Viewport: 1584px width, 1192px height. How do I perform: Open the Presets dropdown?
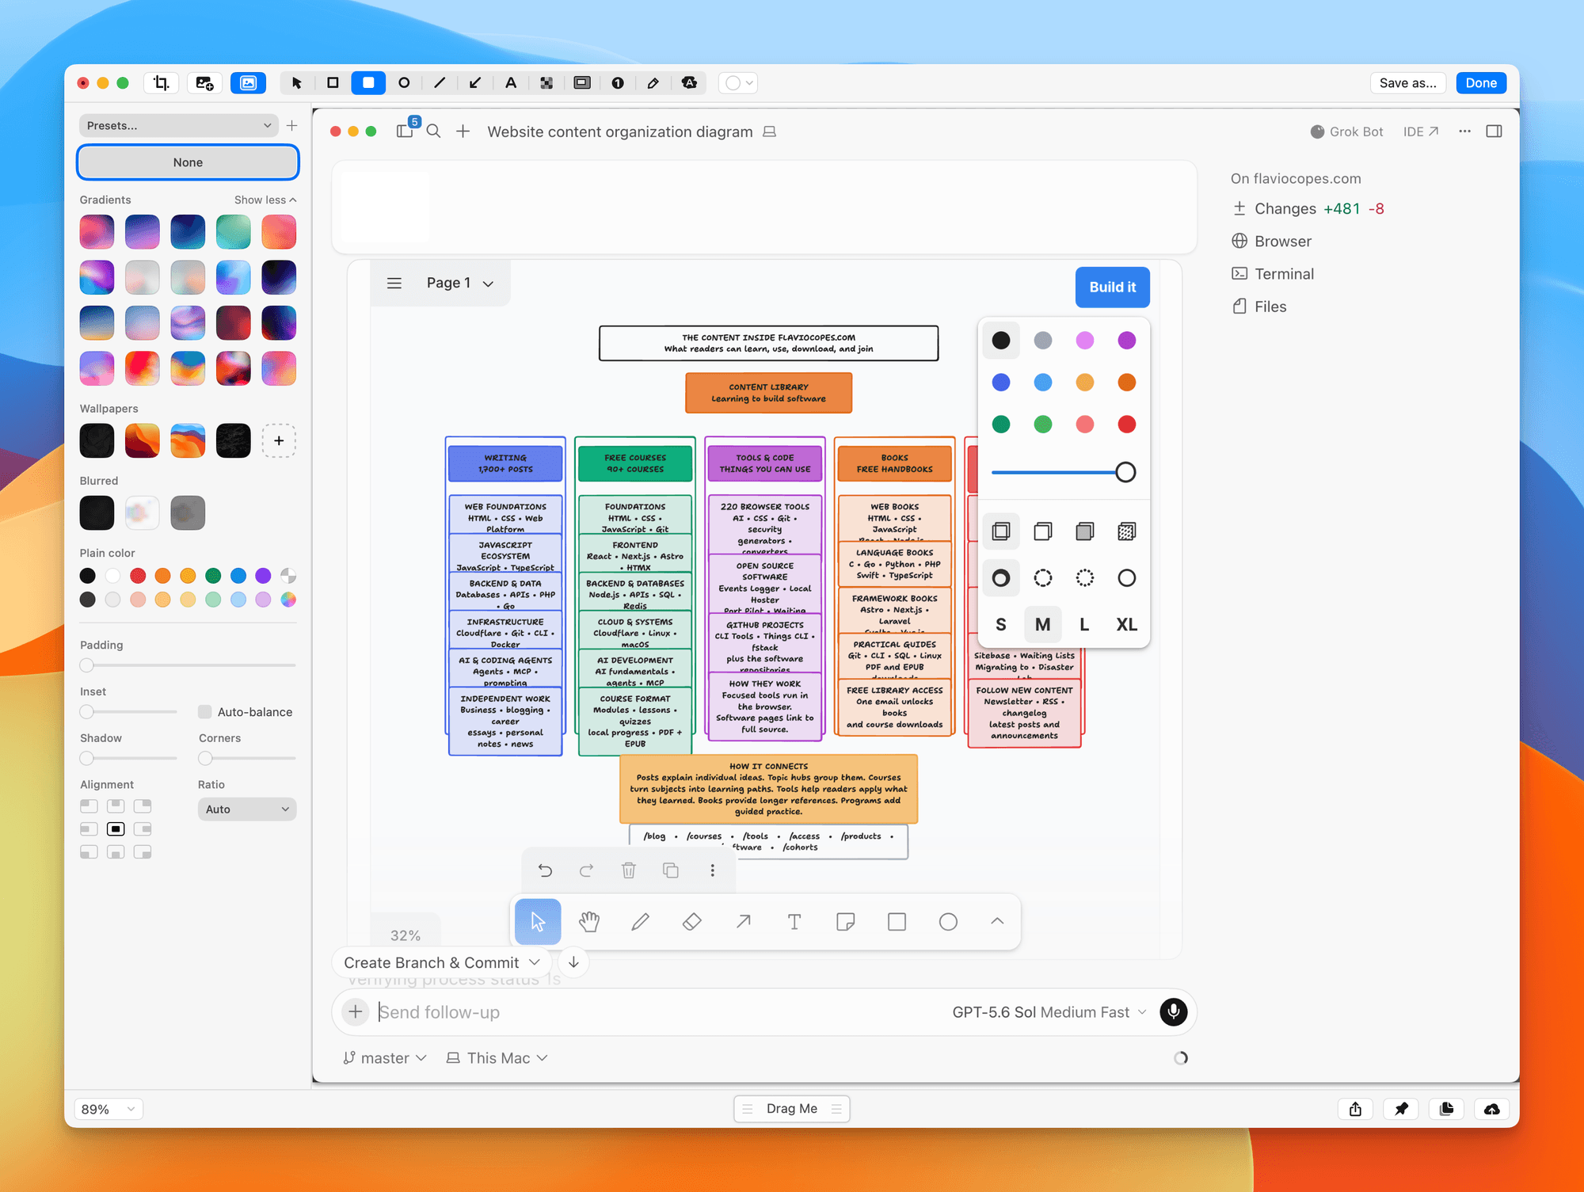pyautogui.click(x=179, y=126)
